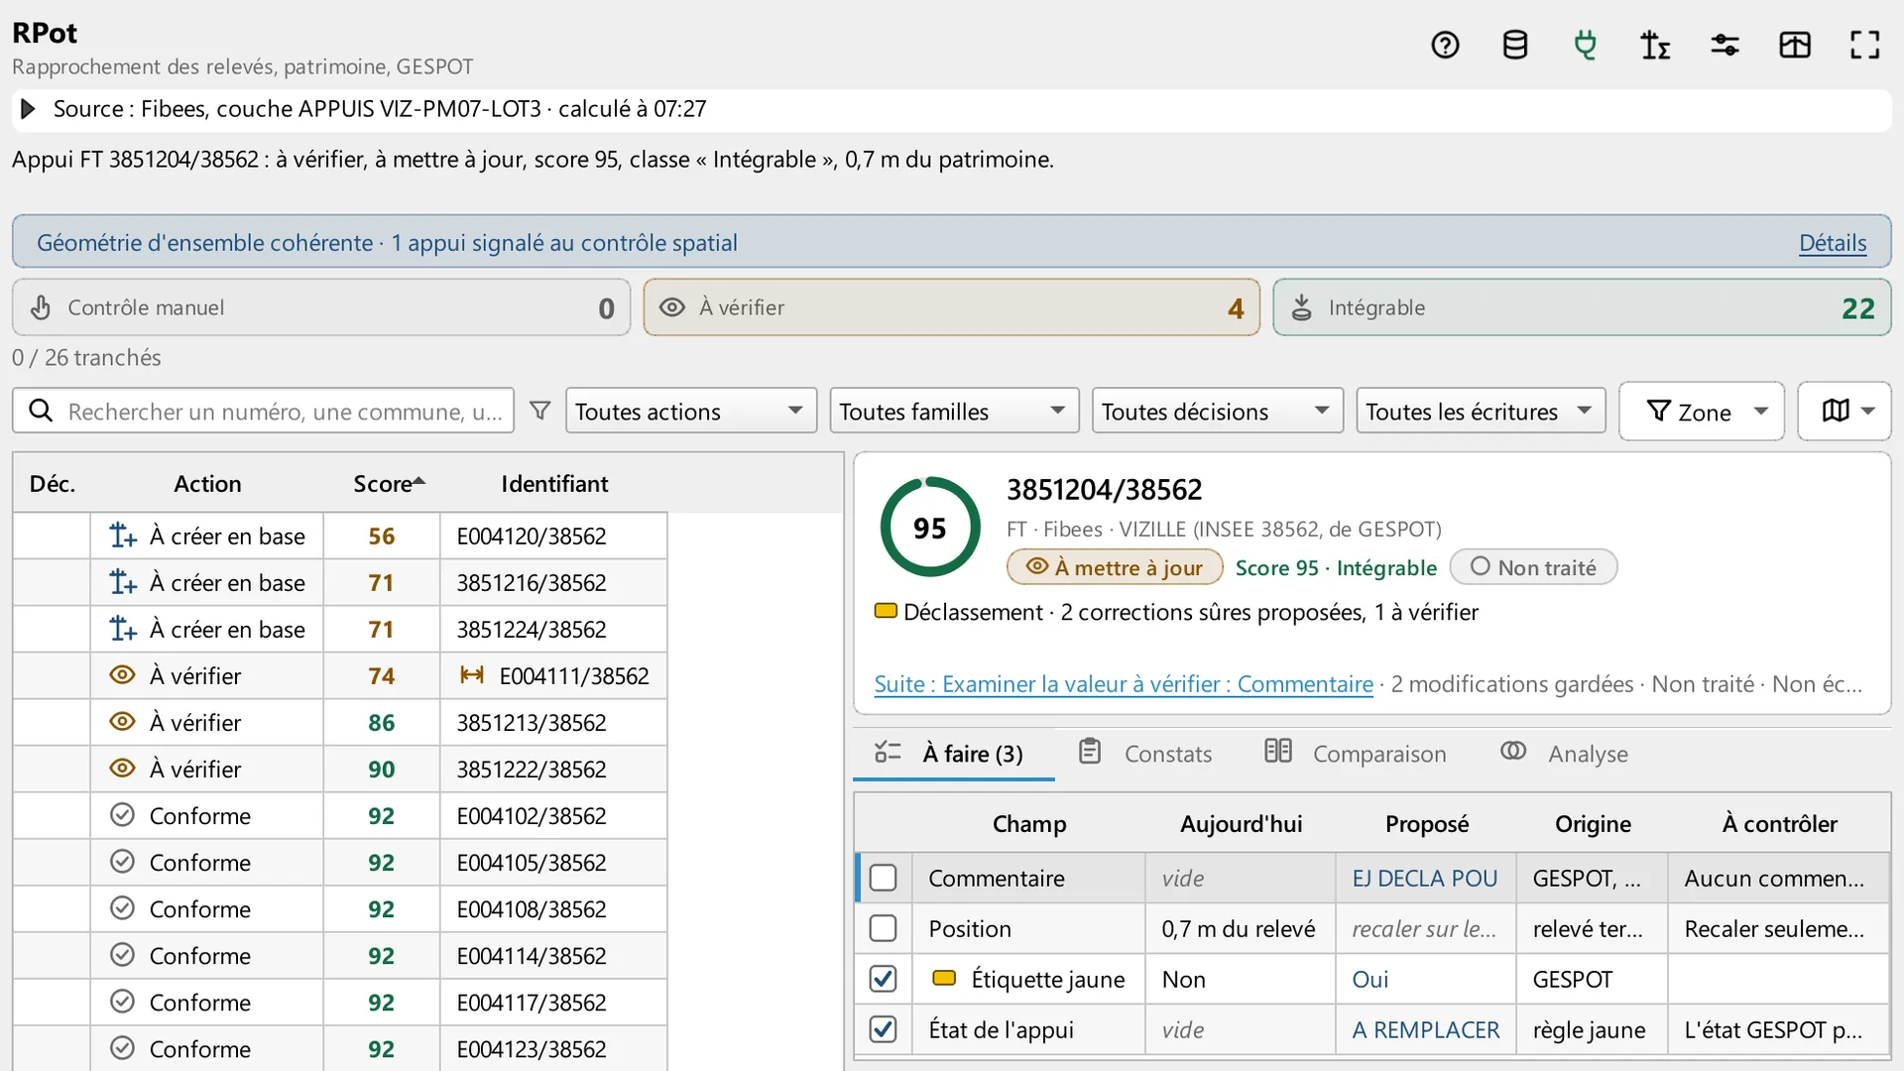Filter by the Intégrable 22 button

(1582, 307)
